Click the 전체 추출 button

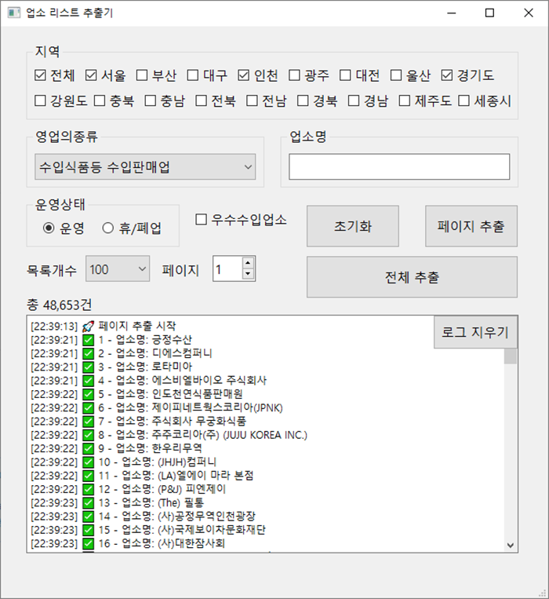412,277
